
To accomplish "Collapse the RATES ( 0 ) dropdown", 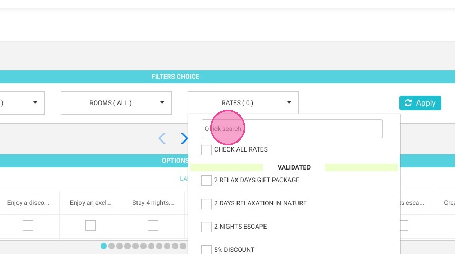I will tap(243, 103).
